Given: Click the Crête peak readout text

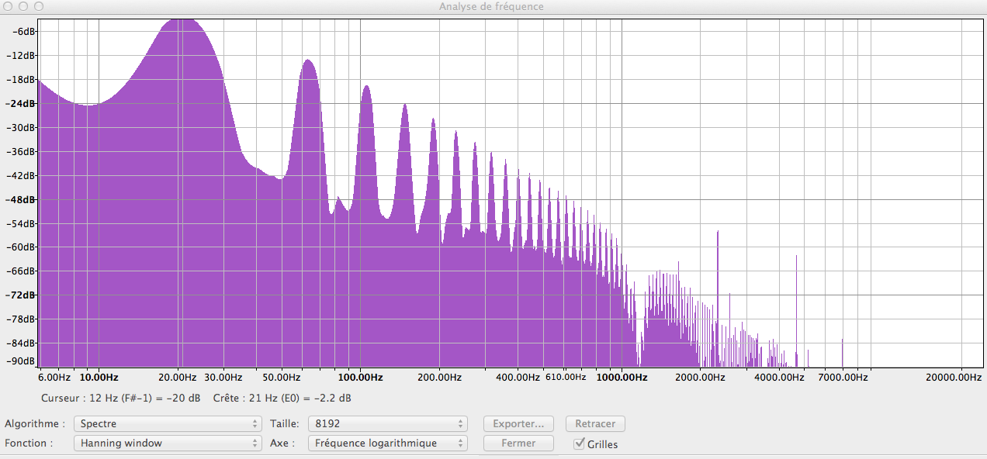Looking at the screenshot, I should click(x=282, y=398).
